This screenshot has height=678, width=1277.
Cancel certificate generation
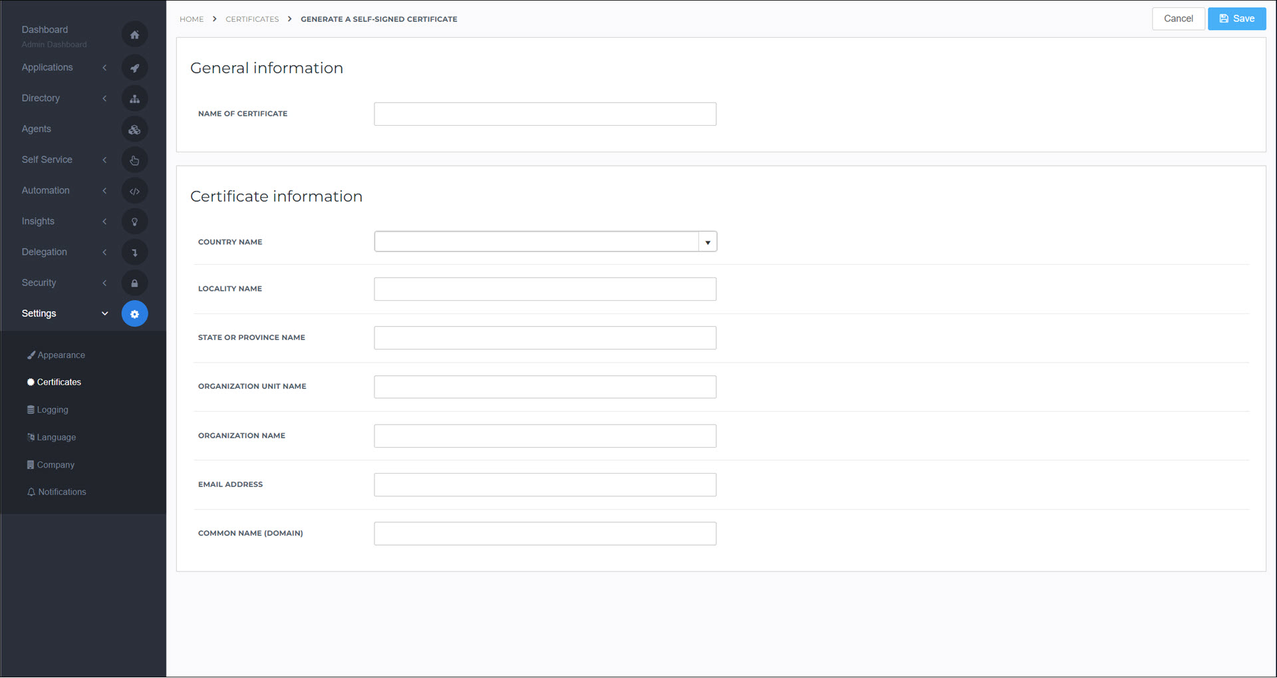click(x=1178, y=19)
